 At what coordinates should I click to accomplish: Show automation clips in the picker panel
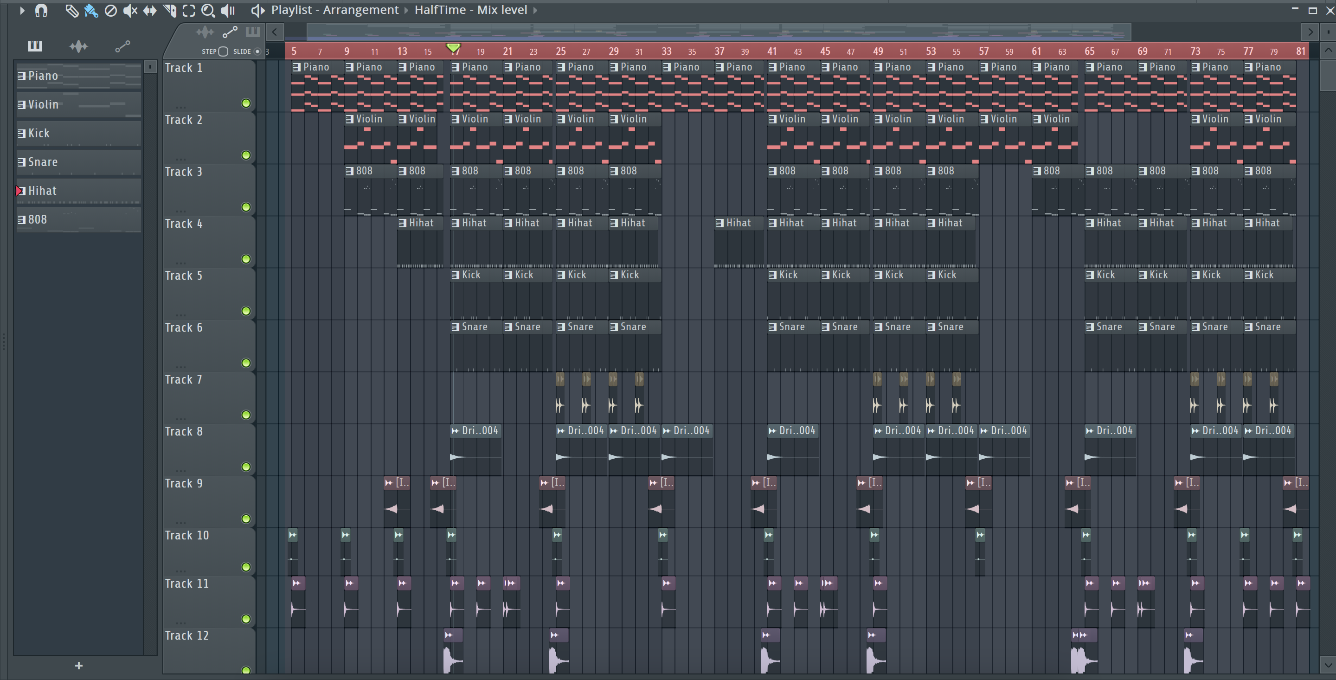tap(122, 47)
